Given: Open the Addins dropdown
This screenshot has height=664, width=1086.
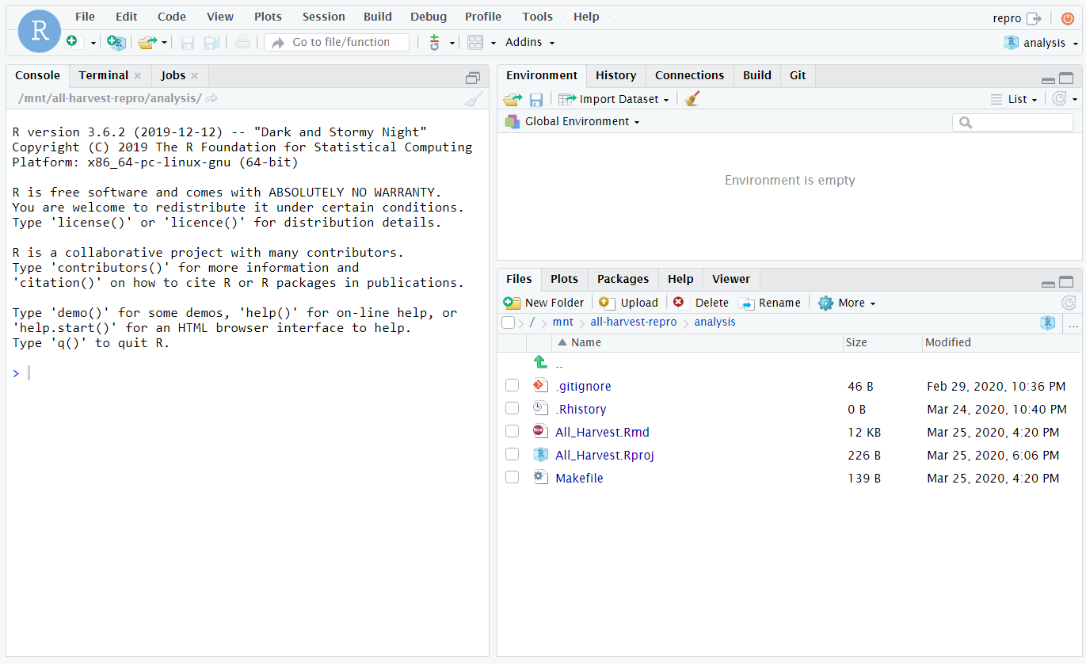Looking at the screenshot, I should (x=530, y=42).
